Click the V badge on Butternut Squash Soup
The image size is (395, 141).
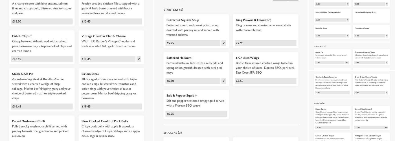(x=223, y=43)
